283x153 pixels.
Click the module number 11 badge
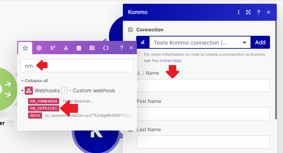click(x=10, y=123)
